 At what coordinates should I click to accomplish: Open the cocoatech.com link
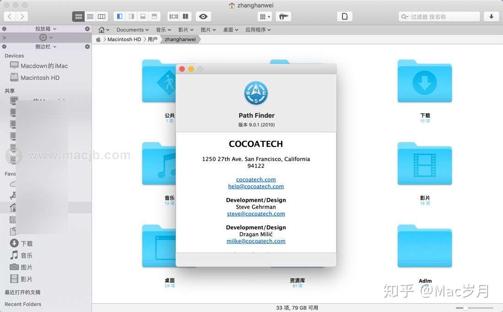256,180
